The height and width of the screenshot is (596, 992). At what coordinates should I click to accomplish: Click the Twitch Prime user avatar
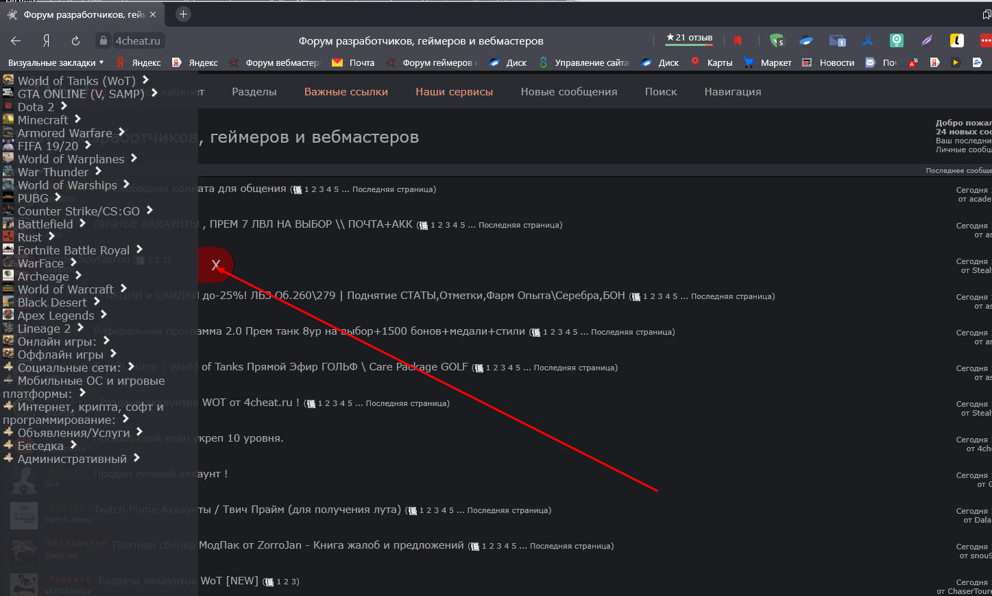[x=23, y=515]
